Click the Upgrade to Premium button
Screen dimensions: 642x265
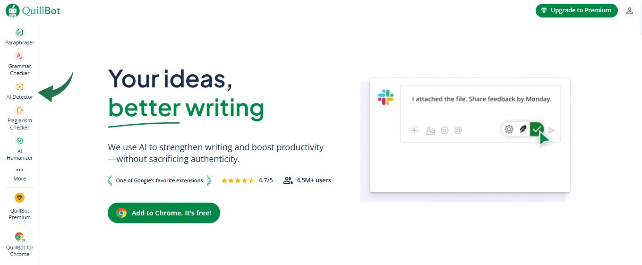(x=576, y=10)
